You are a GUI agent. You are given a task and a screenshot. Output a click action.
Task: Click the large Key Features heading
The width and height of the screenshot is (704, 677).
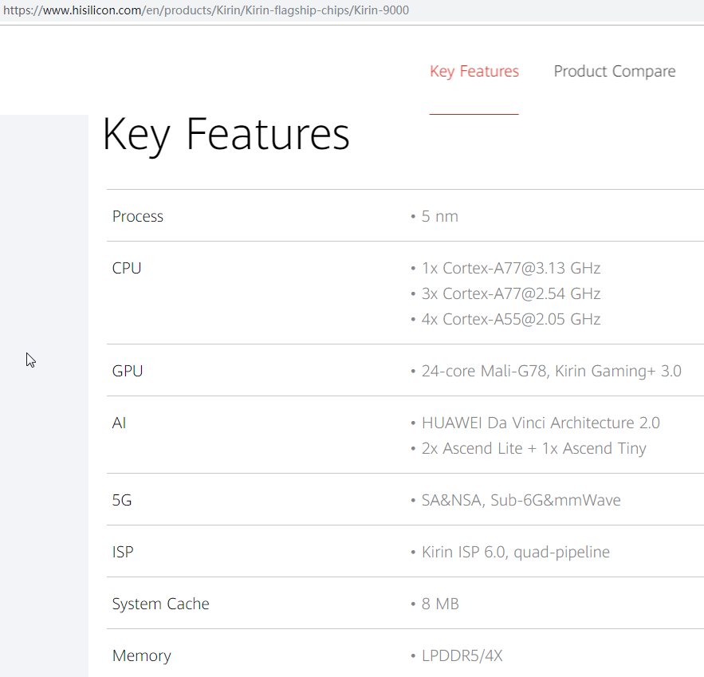click(226, 134)
